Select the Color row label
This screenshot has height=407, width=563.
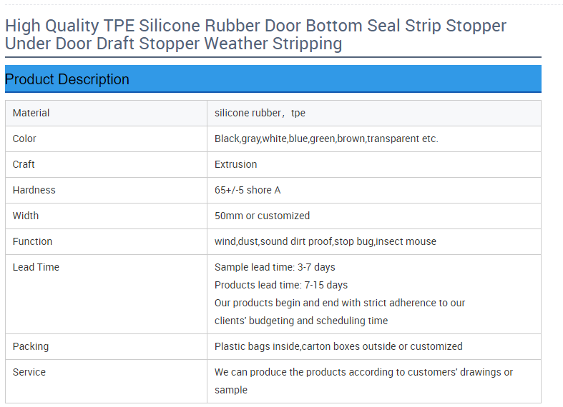click(x=24, y=139)
